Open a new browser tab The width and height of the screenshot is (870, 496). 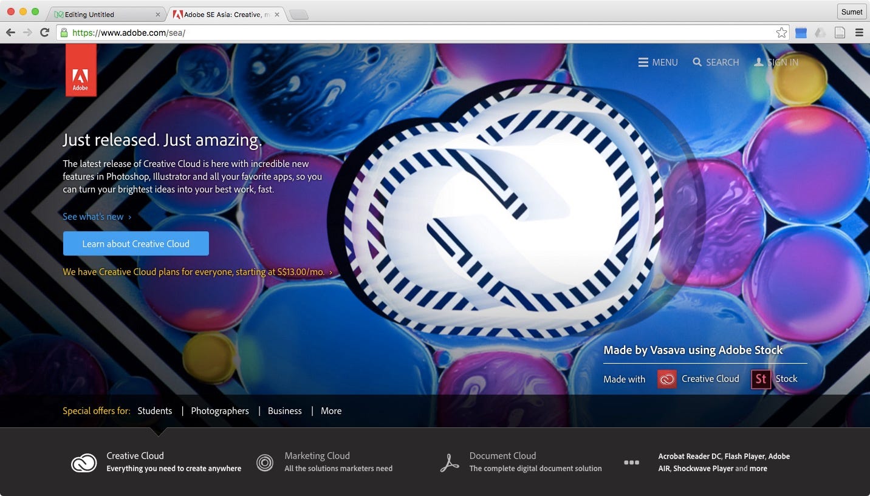(x=299, y=15)
